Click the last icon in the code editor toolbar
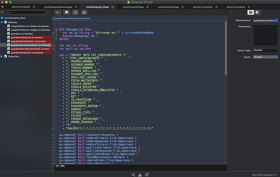 (x=84, y=12)
